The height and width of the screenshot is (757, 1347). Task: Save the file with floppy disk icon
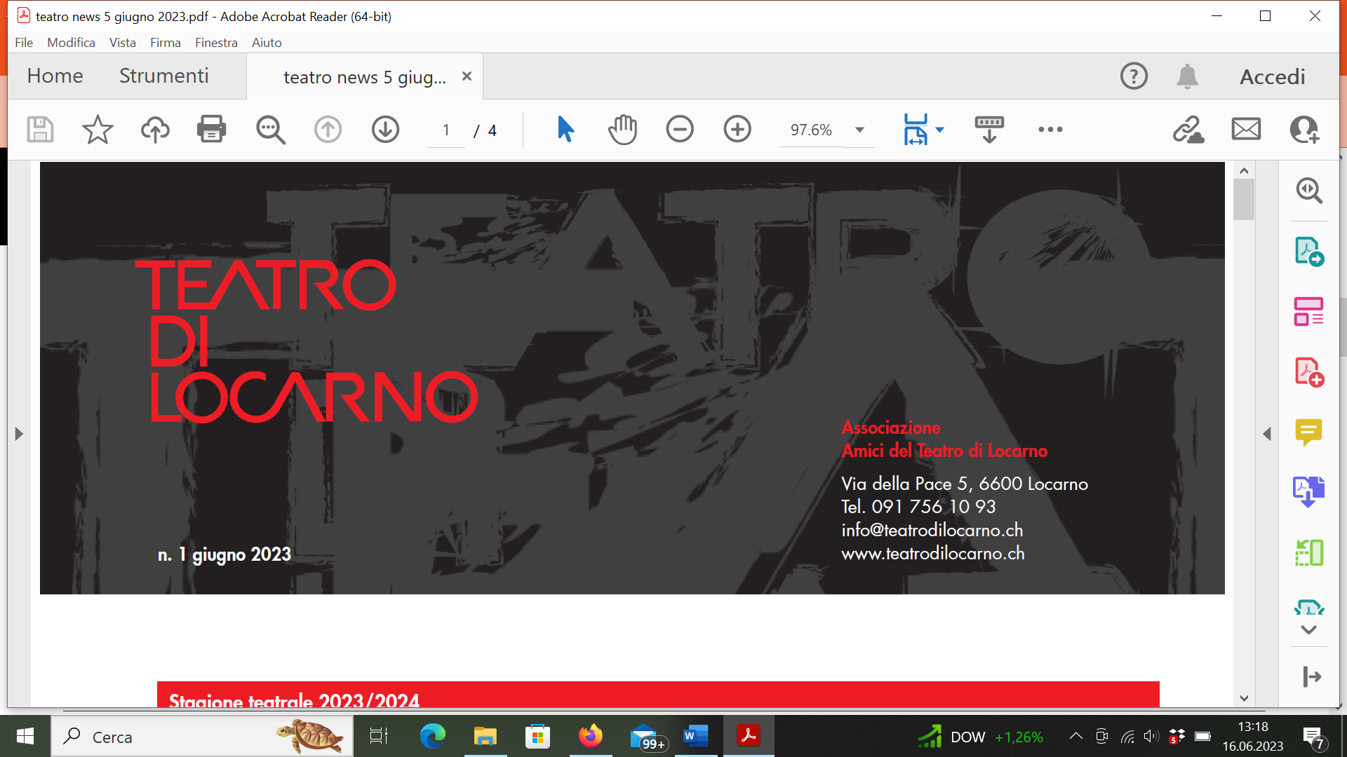click(40, 130)
